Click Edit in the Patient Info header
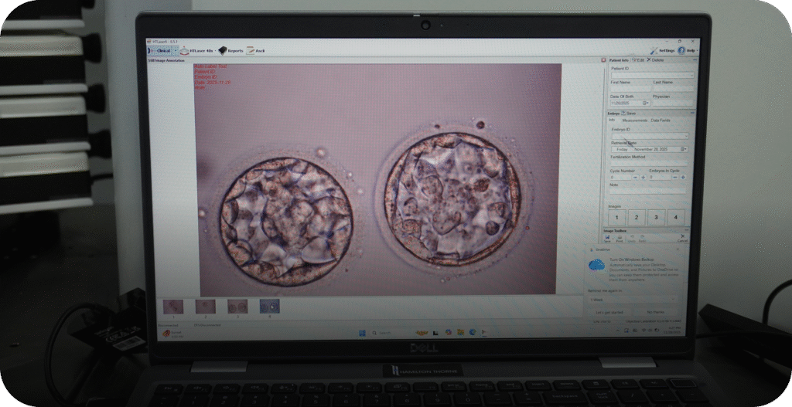792x407 pixels. pyautogui.click(x=638, y=60)
